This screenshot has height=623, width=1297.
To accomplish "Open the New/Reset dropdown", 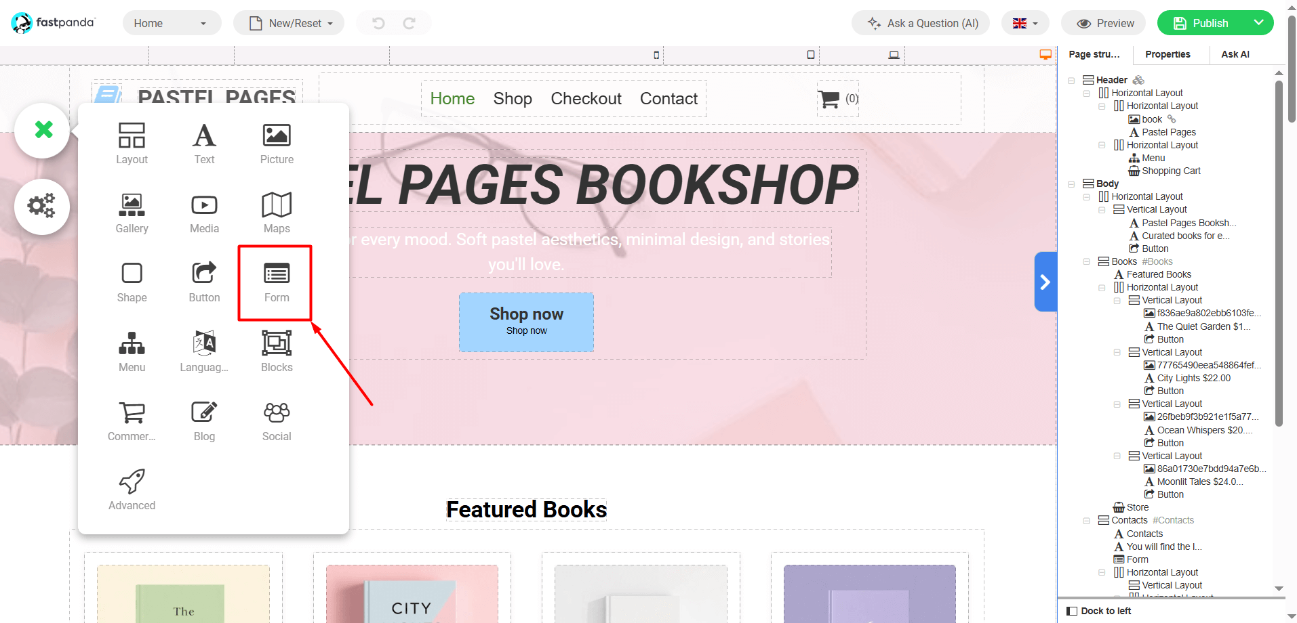I will [289, 22].
